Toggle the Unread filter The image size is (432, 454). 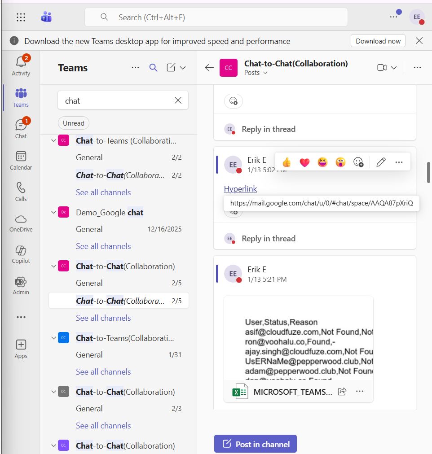[73, 123]
